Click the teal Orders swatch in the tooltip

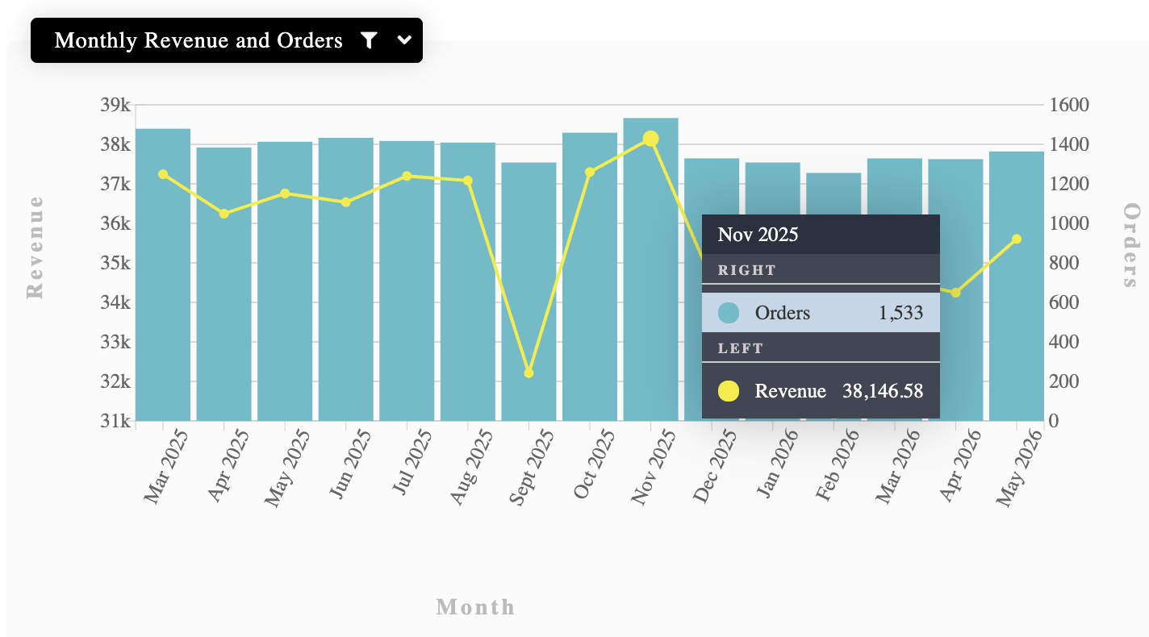[729, 313]
